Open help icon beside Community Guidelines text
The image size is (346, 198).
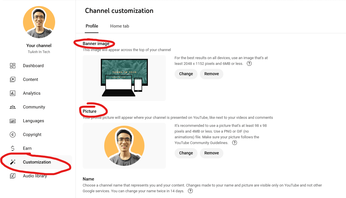pos(234,143)
